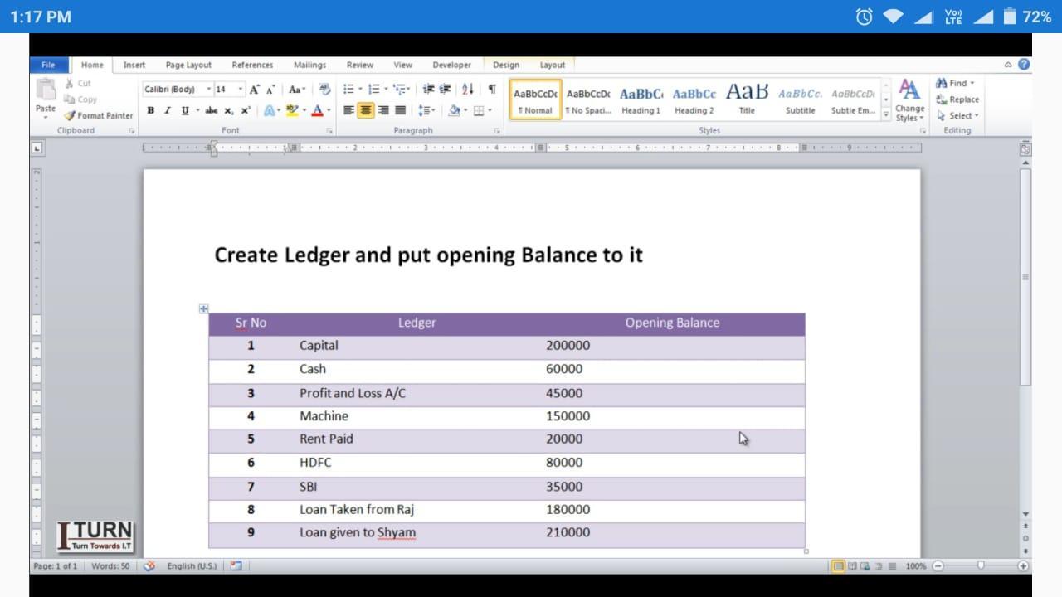The image size is (1062, 597).
Task: Apply the Heading 1 style
Action: pos(641,100)
